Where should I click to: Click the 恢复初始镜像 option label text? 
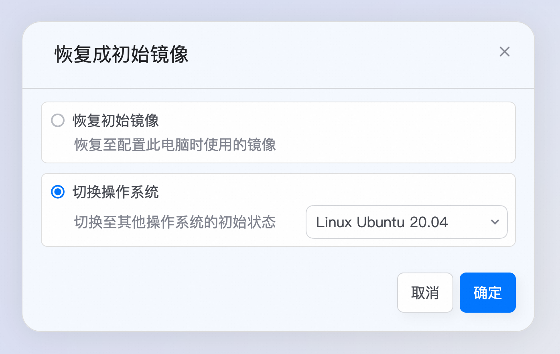pyautogui.click(x=116, y=120)
